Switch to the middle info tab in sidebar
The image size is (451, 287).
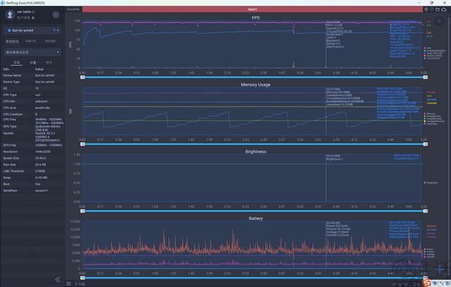point(32,63)
